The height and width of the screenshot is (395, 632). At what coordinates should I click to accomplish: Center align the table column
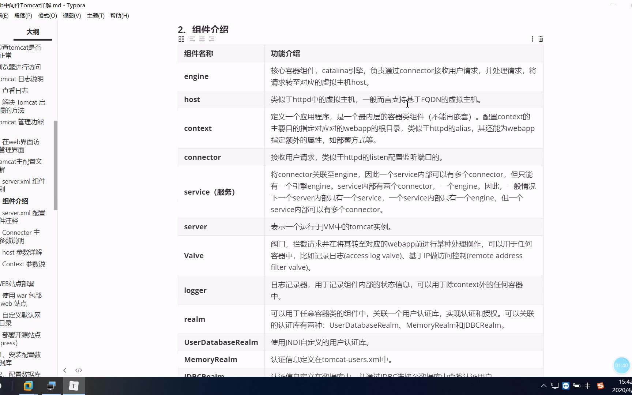click(202, 39)
